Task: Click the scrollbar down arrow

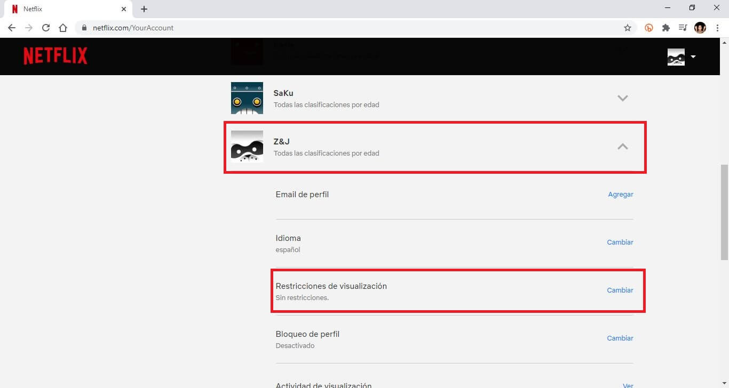Action: pyautogui.click(x=724, y=383)
